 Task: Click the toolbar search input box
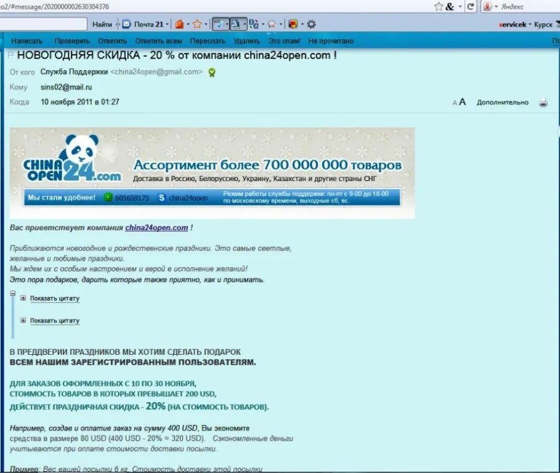point(43,24)
